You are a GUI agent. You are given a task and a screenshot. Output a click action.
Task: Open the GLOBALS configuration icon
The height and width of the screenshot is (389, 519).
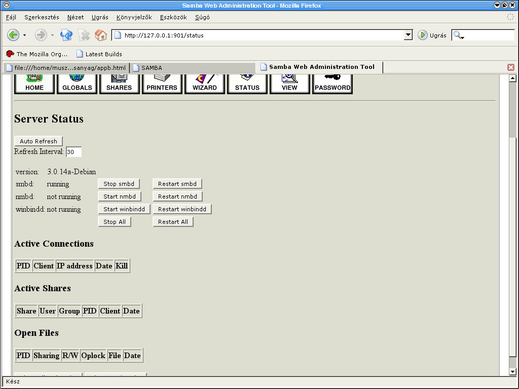(77, 84)
